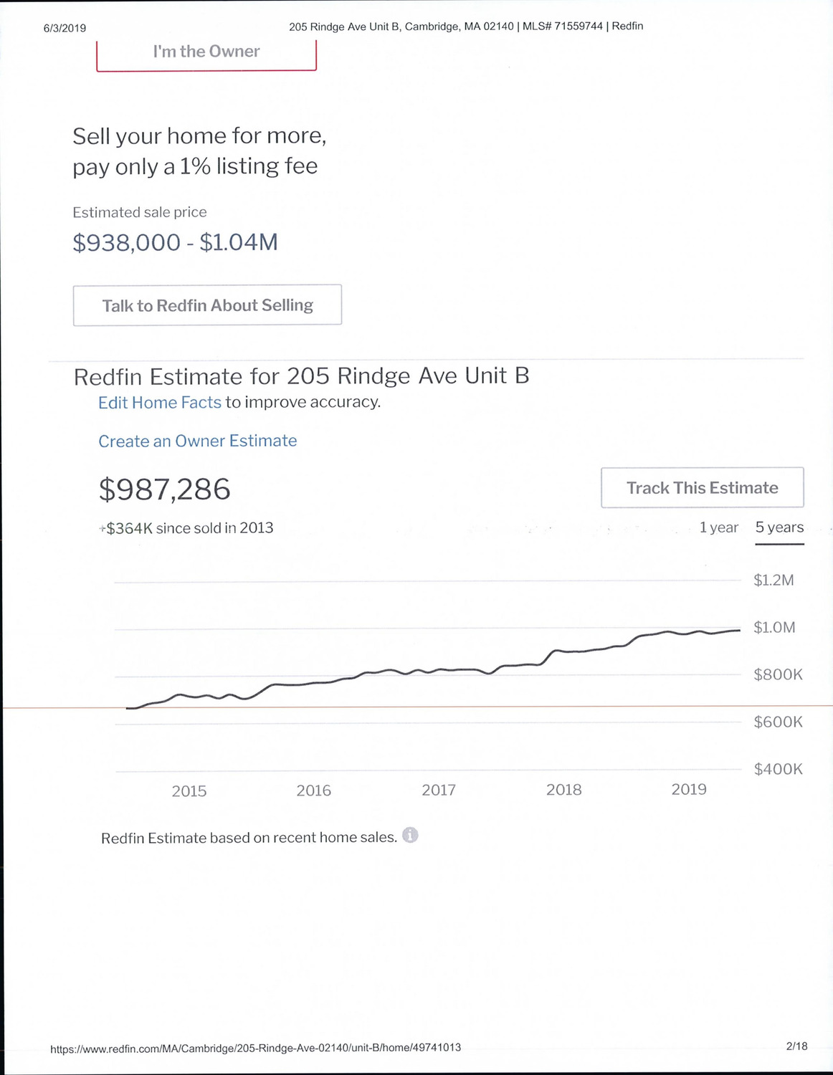Select the 5 years chart tab
The width and height of the screenshot is (833, 1075).
(779, 527)
